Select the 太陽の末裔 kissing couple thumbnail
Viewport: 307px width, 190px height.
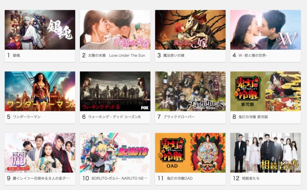point(115,30)
